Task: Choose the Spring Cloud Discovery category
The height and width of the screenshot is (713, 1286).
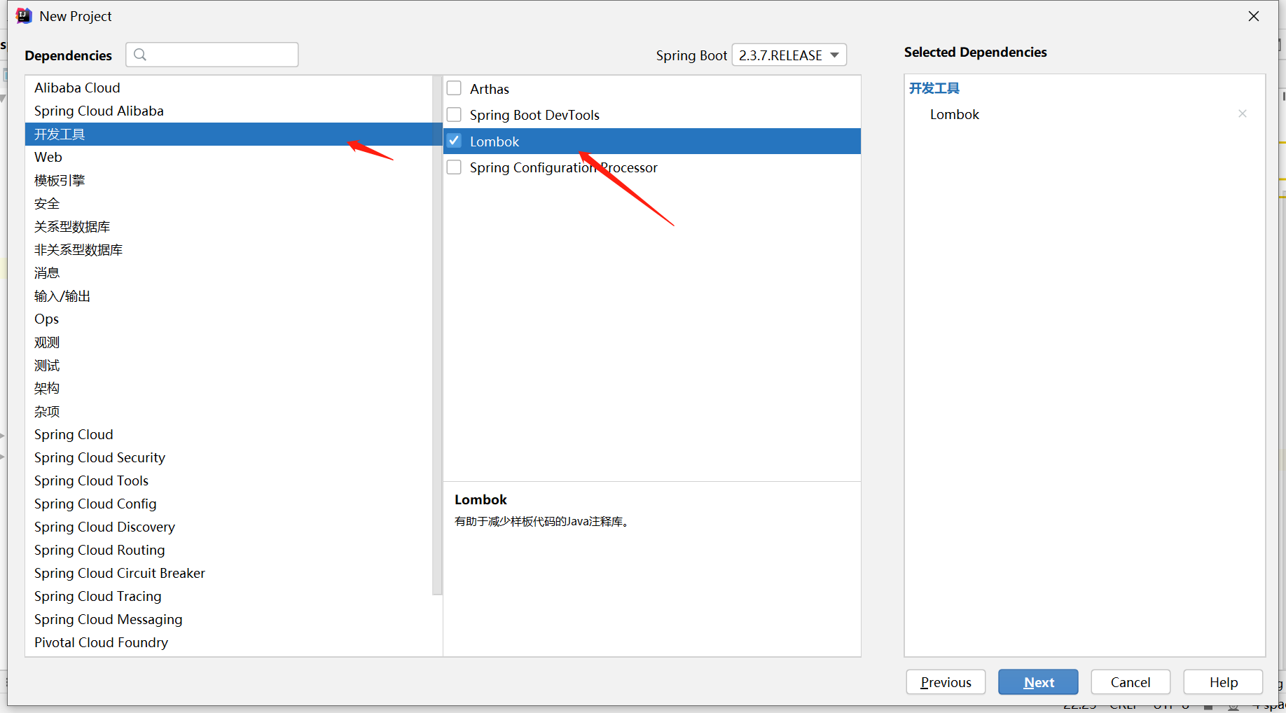Action: coord(229,527)
